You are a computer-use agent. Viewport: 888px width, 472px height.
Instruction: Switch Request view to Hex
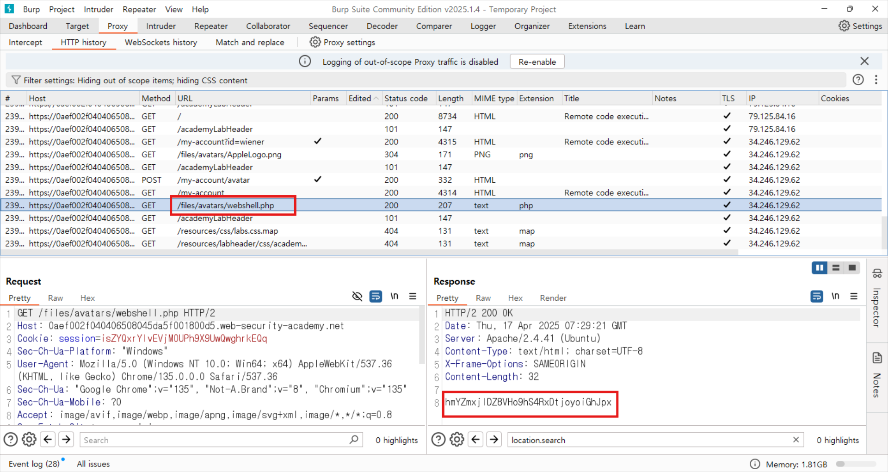[87, 298]
